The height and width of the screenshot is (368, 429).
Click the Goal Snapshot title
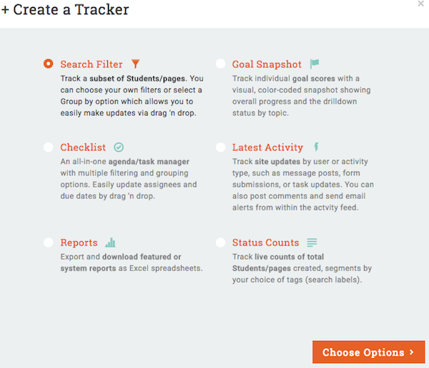click(267, 64)
